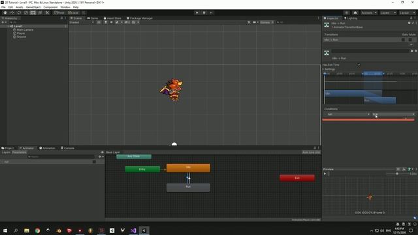The width and height of the screenshot is (418, 235).
Task: Open the Collab services icon
Action: click(346, 13)
